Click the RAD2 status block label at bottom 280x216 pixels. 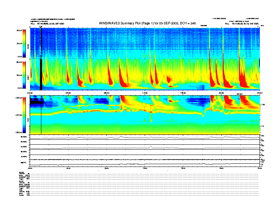tap(22, 173)
